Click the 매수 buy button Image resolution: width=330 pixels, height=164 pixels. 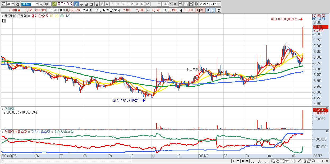click(x=200, y=10)
